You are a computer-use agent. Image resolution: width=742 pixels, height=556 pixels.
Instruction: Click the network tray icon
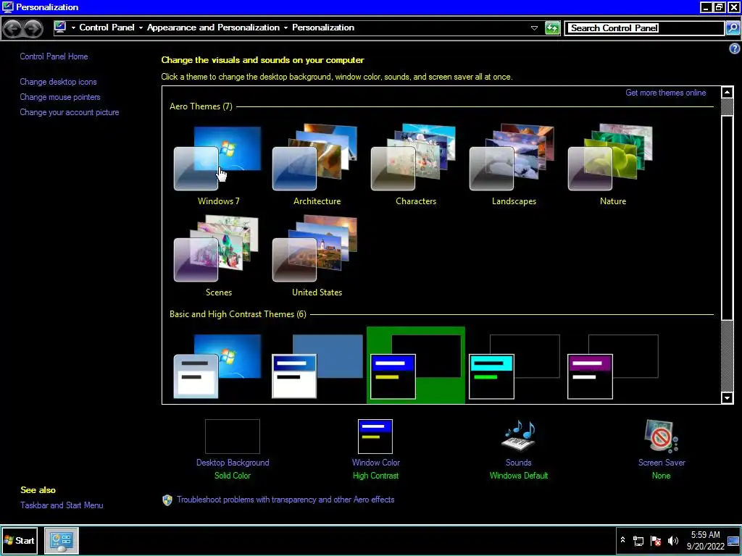[638, 541]
